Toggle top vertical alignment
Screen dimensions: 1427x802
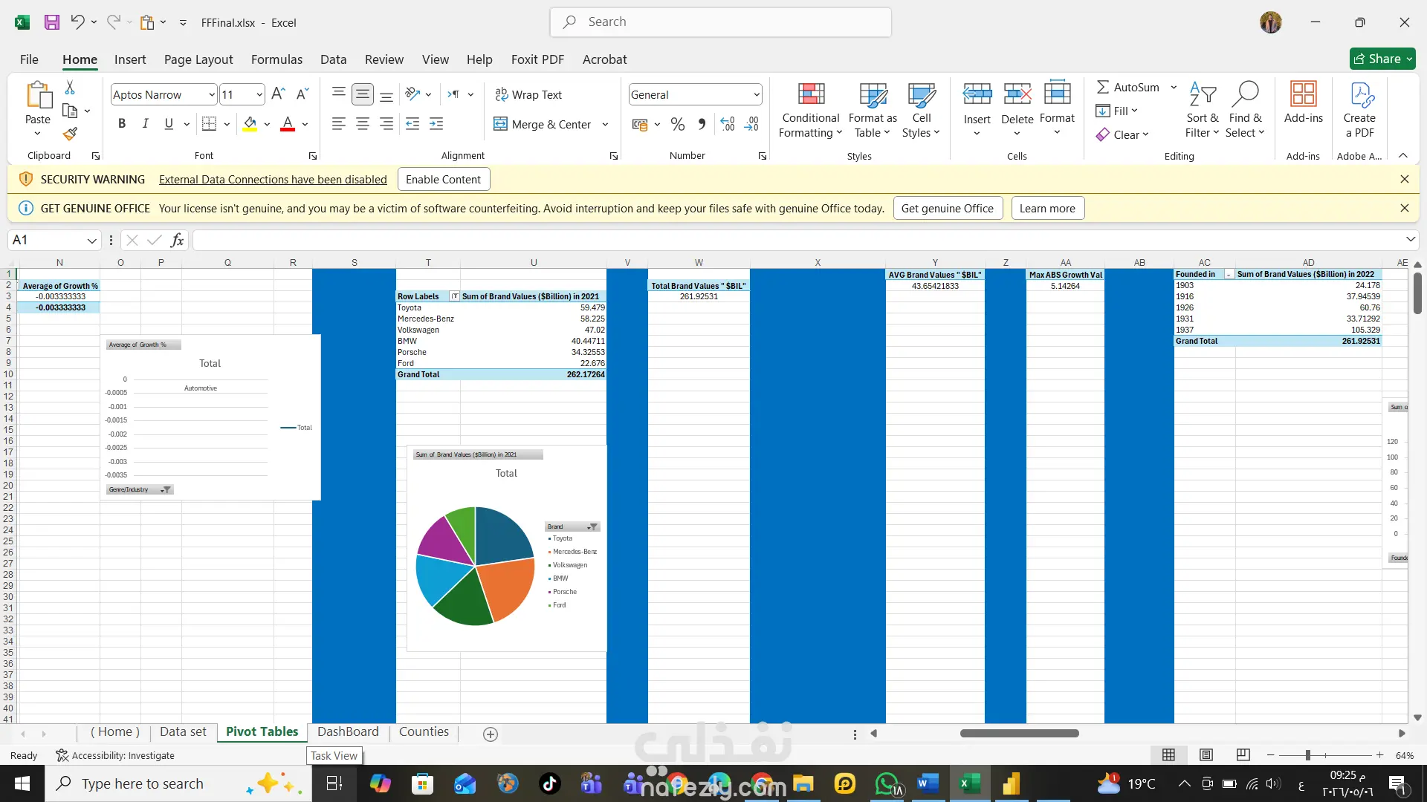[339, 94]
